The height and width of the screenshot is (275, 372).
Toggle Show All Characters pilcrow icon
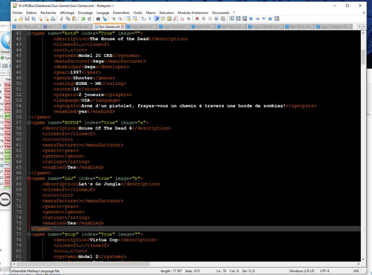pyautogui.click(x=150, y=19)
